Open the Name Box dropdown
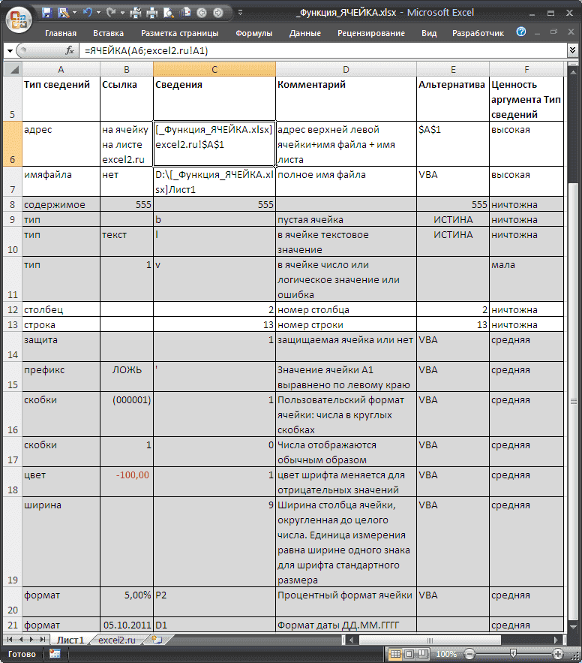The width and height of the screenshot is (582, 663). coord(10,50)
